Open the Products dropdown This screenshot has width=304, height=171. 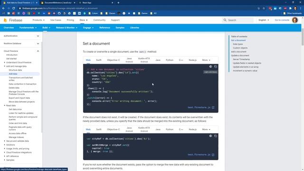point(38,20)
